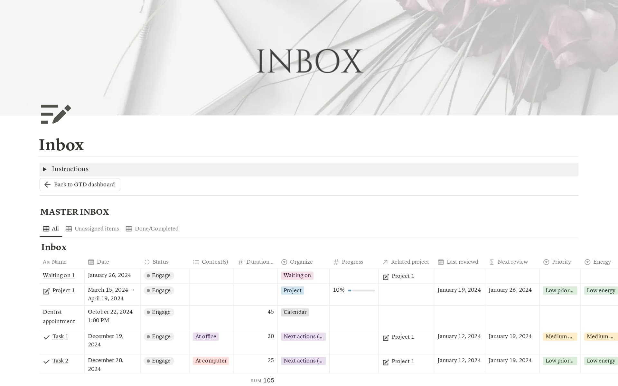Switch to Done/Completed tab
Viewport: 618px width, 386px height.
pos(152,229)
